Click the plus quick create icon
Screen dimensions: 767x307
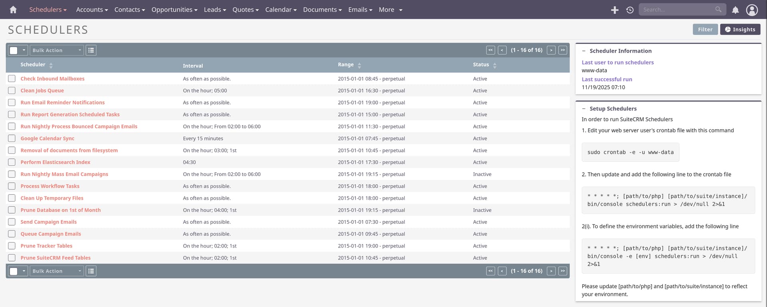614,10
